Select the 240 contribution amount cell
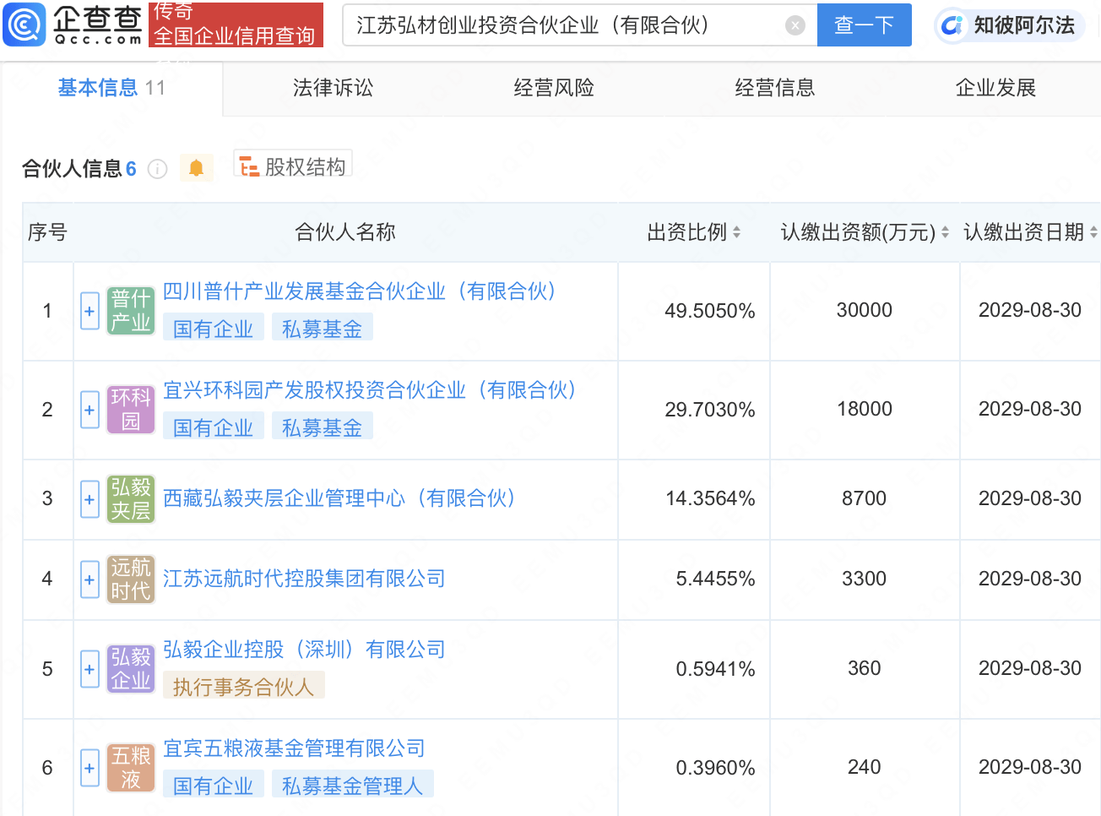Viewport: 1101px width, 816px height. [865, 767]
